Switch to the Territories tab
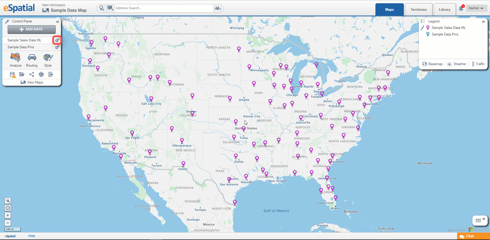The width and height of the screenshot is (490, 240). 419,9
